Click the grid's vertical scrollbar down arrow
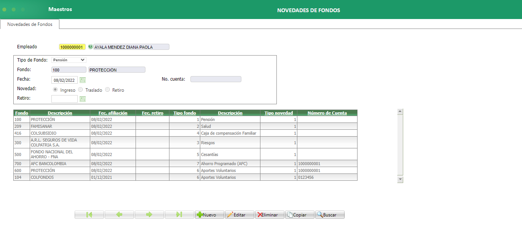This screenshot has height=226, width=522. [x=400, y=179]
